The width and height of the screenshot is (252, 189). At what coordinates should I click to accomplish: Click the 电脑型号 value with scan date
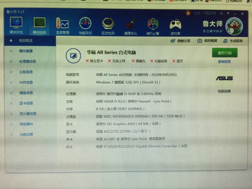pos(136,75)
